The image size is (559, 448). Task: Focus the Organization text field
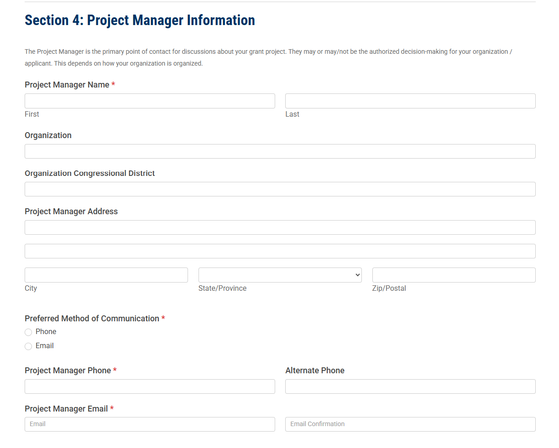280,151
